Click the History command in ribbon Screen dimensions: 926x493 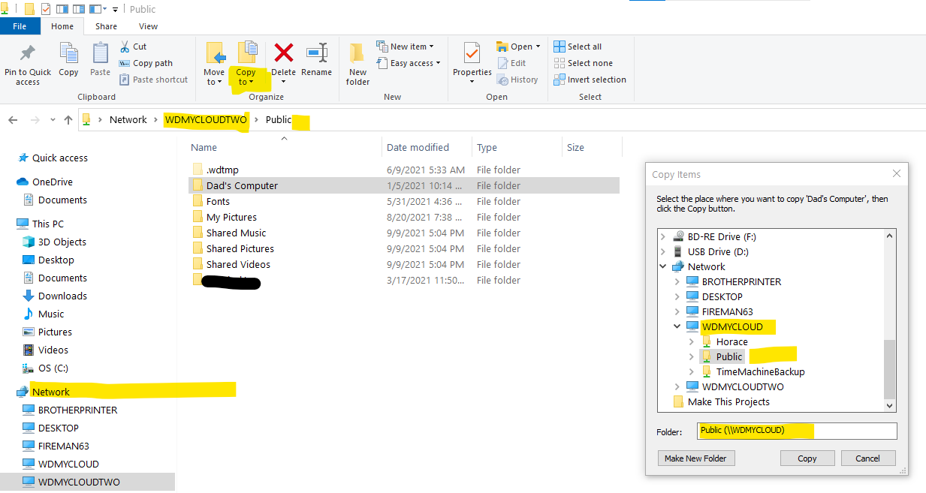[517, 80]
